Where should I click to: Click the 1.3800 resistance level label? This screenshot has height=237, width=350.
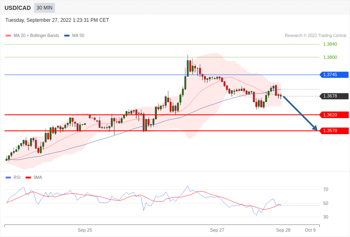(330, 57)
